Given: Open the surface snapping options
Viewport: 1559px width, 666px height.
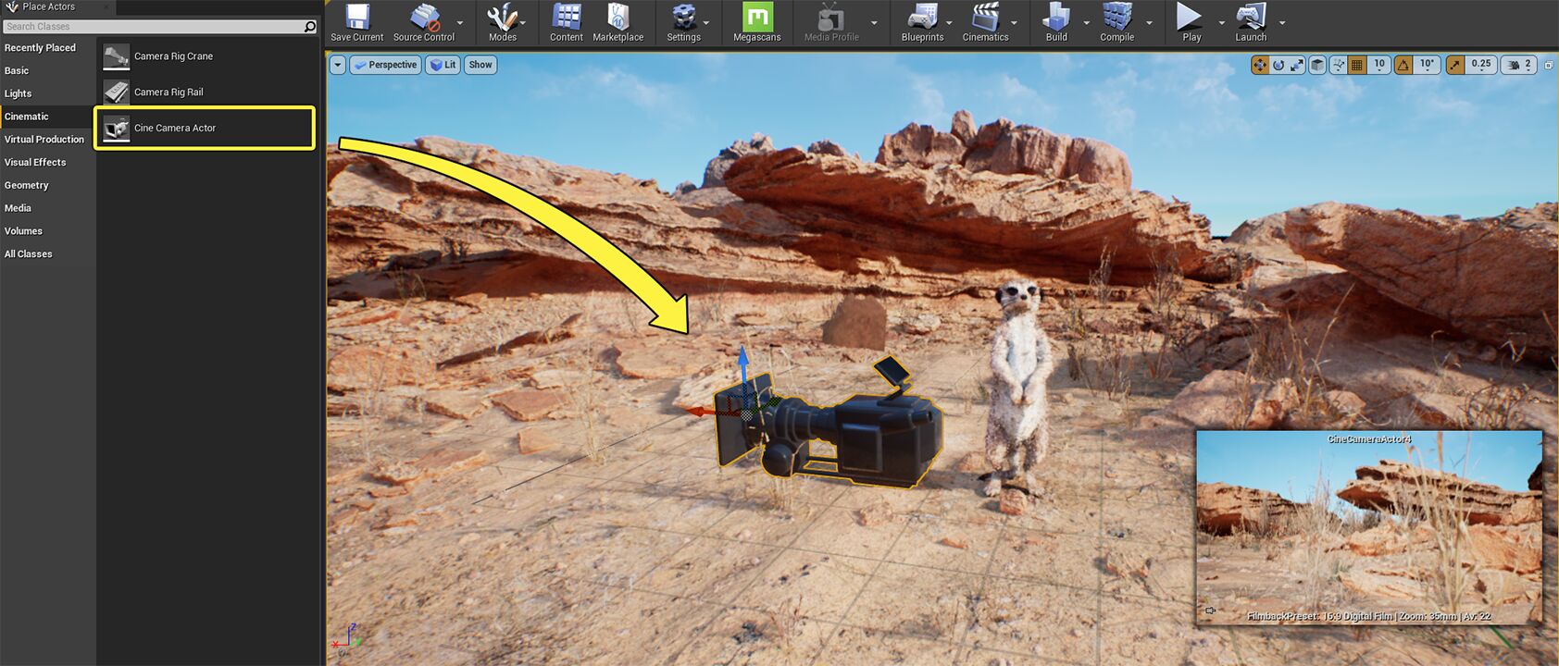Looking at the screenshot, I should click(1339, 65).
